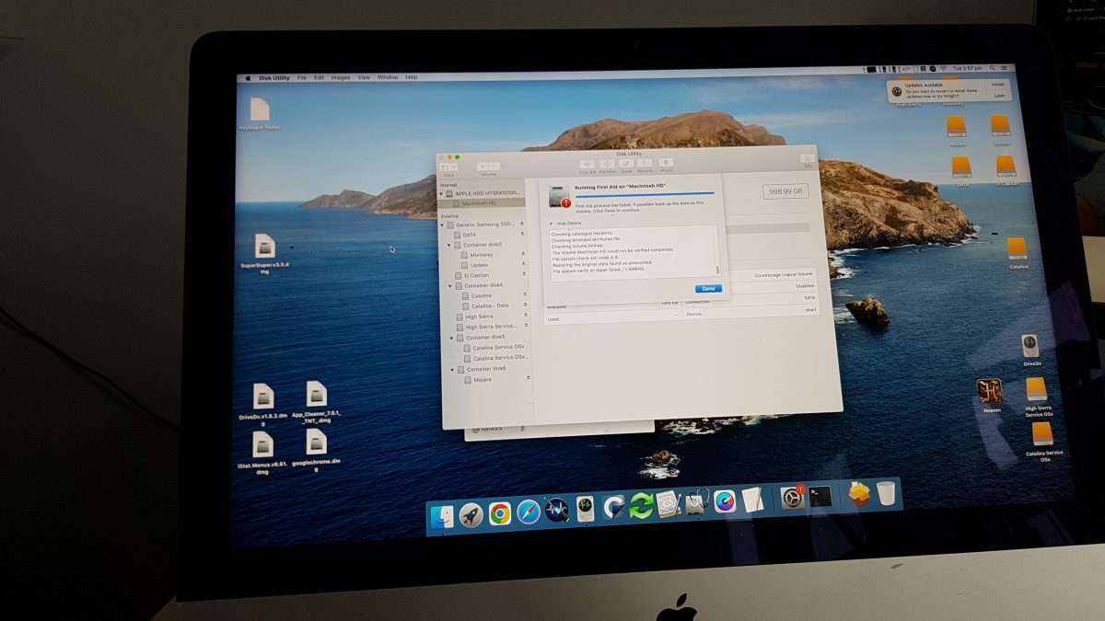The width and height of the screenshot is (1105, 621).
Task: Eject the DATA volume in the sidebar
Action: (x=521, y=235)
